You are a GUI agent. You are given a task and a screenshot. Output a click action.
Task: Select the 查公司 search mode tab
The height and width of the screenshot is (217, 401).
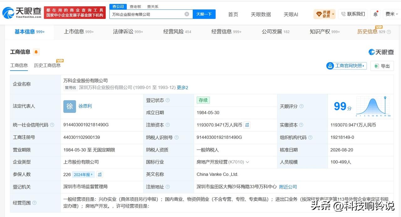tap(118, 7)
